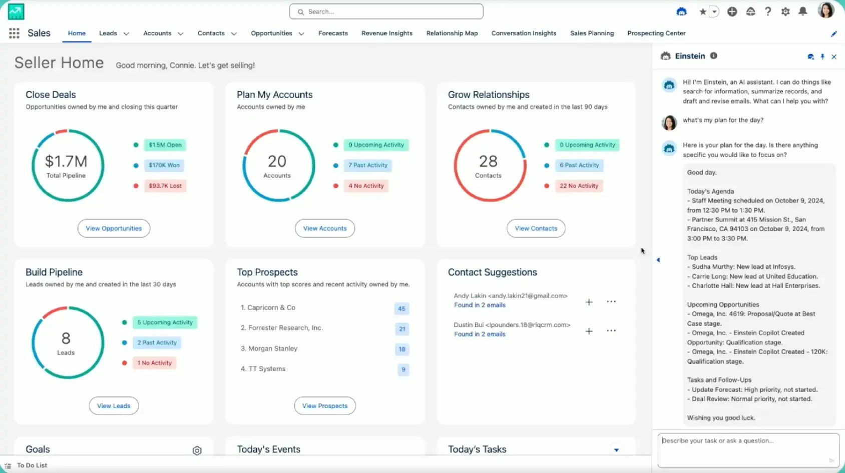
Task: Open the user profile avatar
Action: click(826, 10)
